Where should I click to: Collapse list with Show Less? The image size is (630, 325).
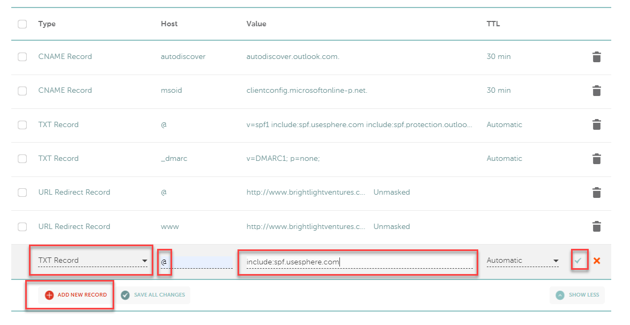tap(577, 295)
